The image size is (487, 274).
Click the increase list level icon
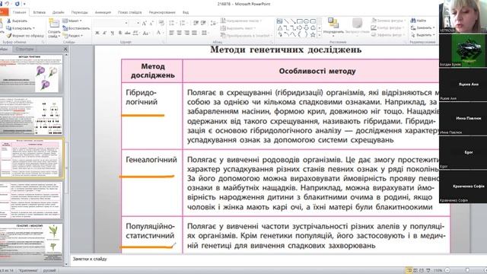[203, 23]
